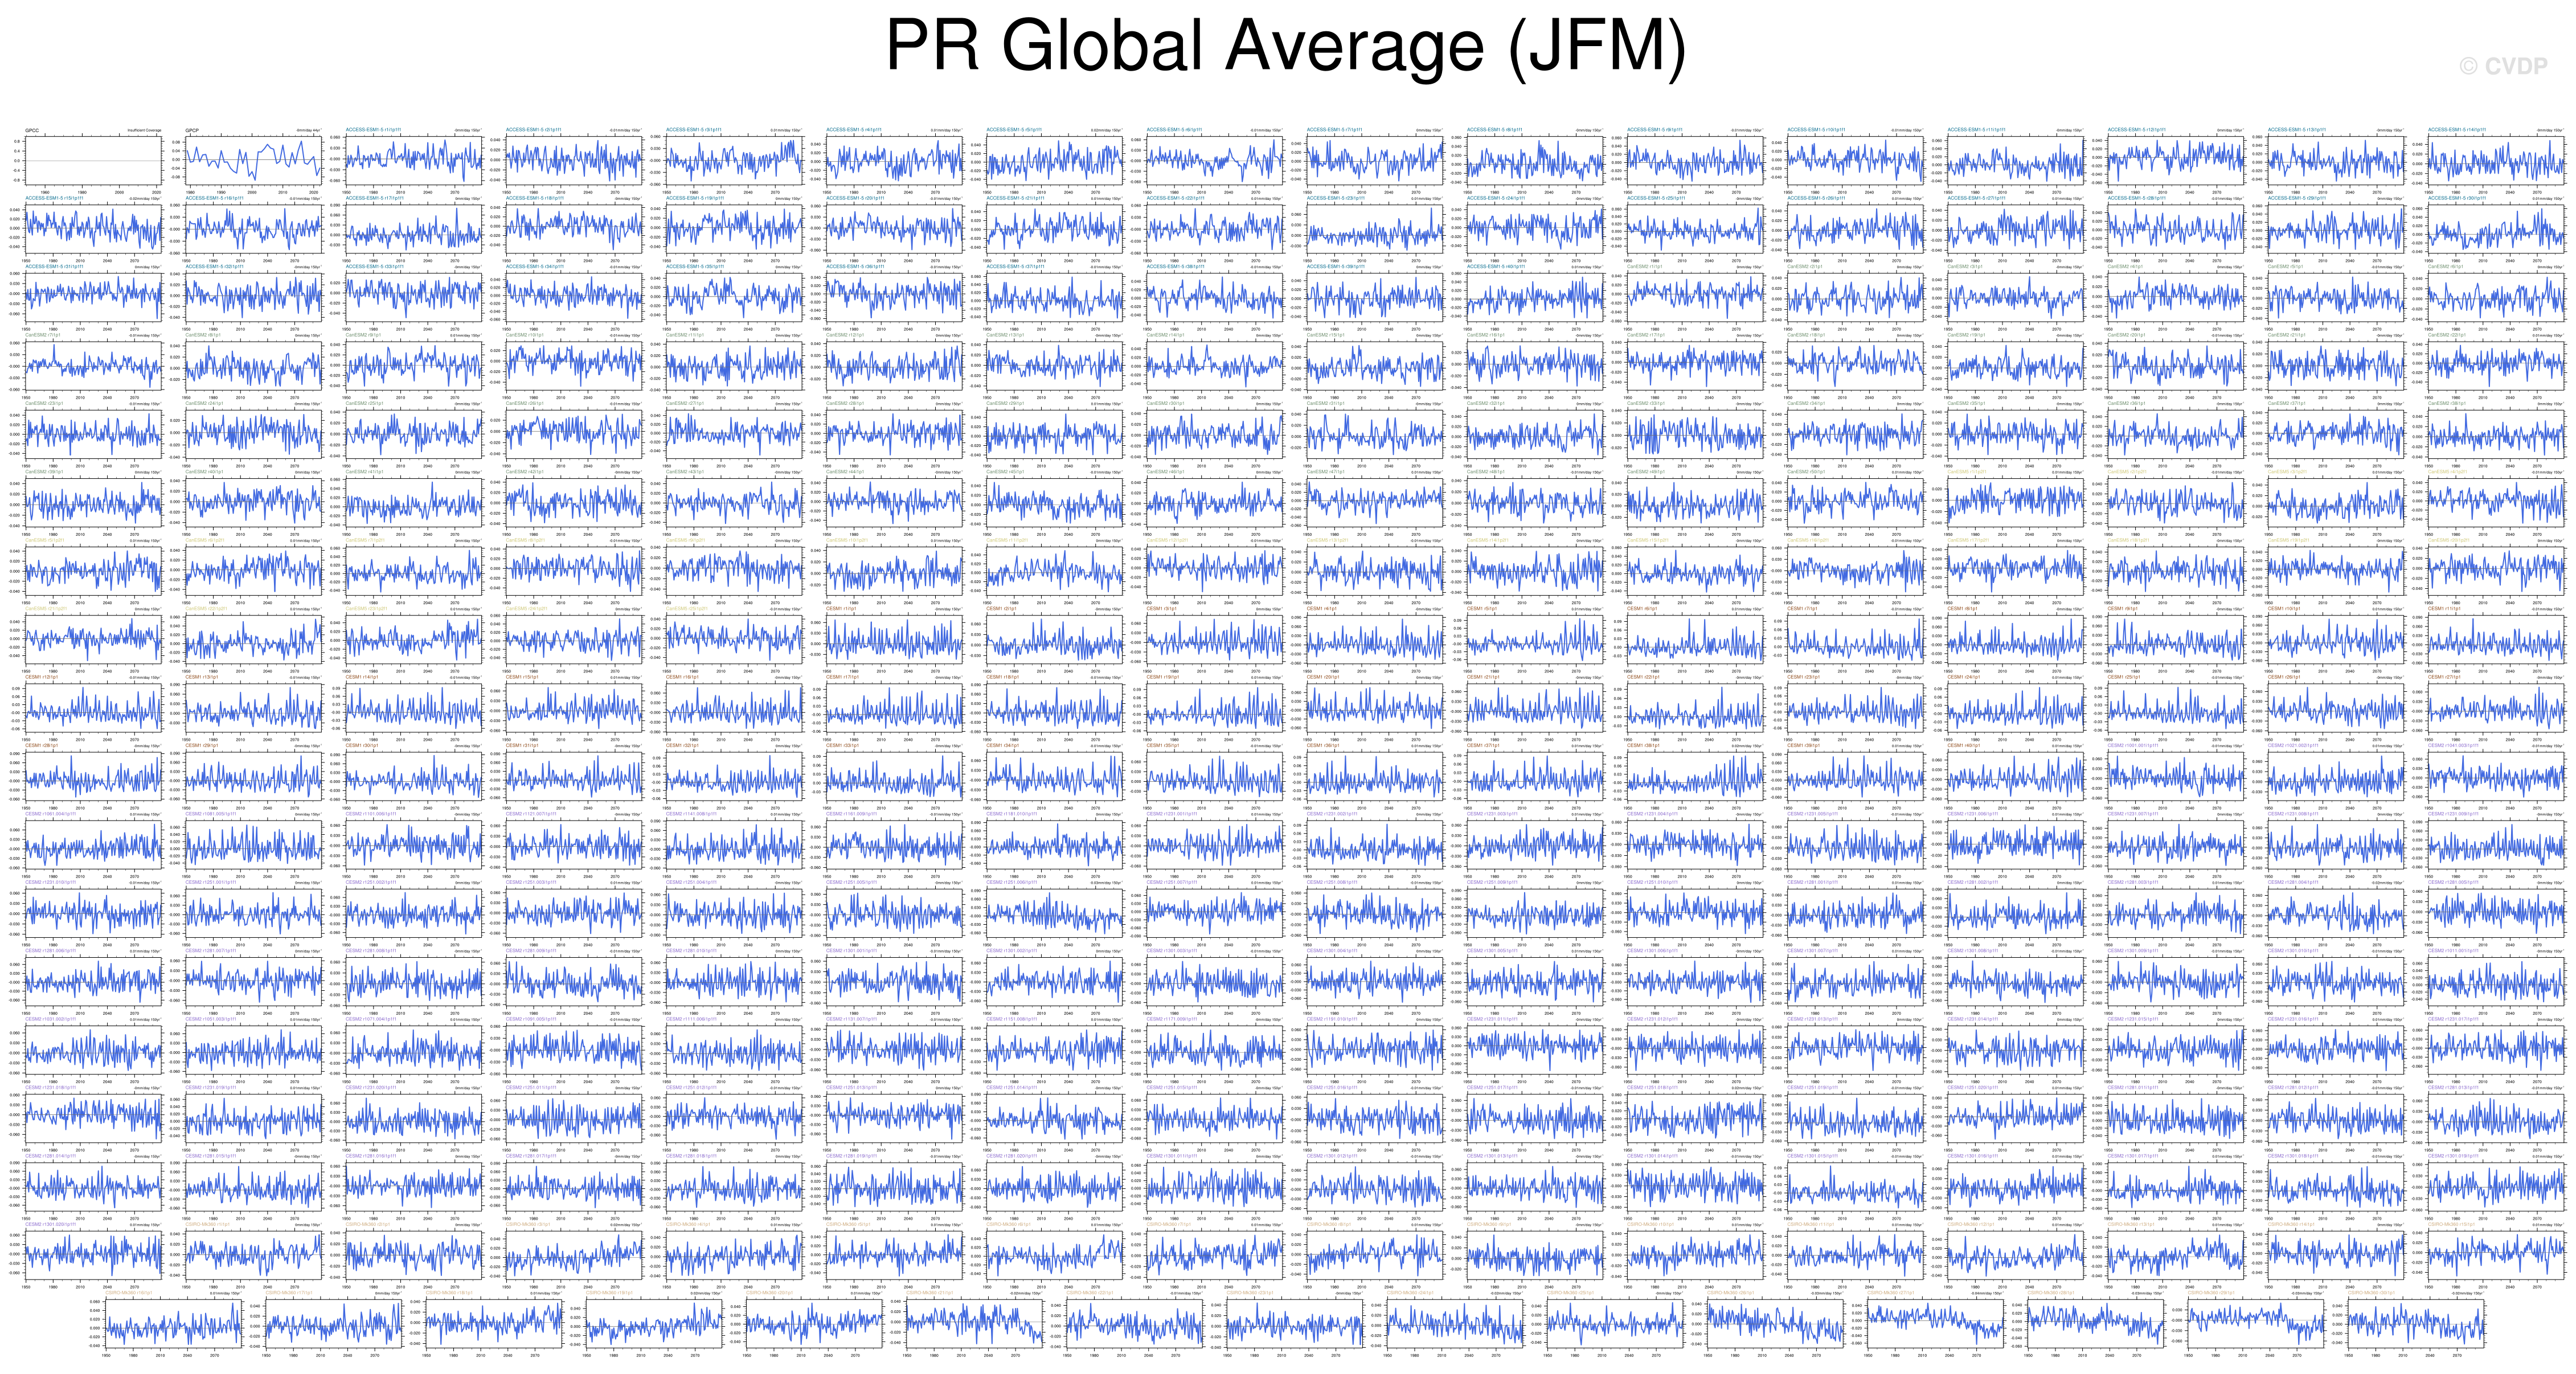Click the ACCESS-ESM1-5 r16i1p1f1 title label
This screenshot has height=1374, width=2576.
(214, 198)
